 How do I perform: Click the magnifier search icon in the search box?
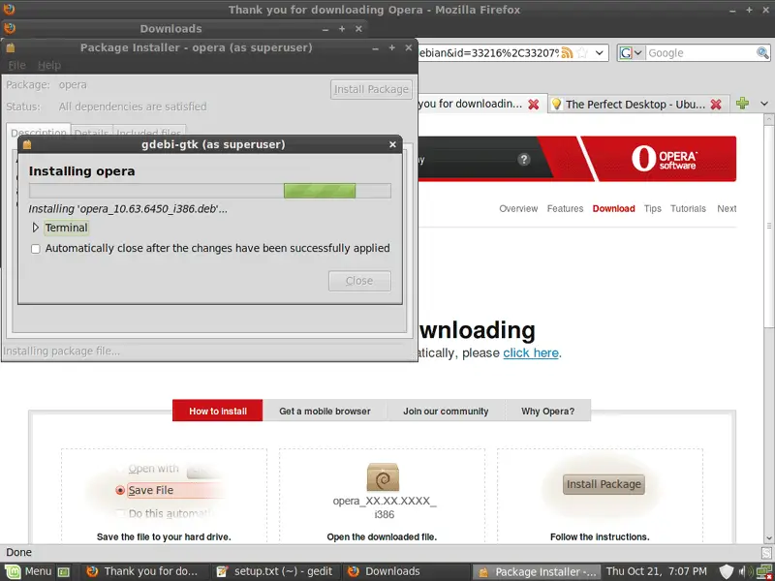(762, 52)
